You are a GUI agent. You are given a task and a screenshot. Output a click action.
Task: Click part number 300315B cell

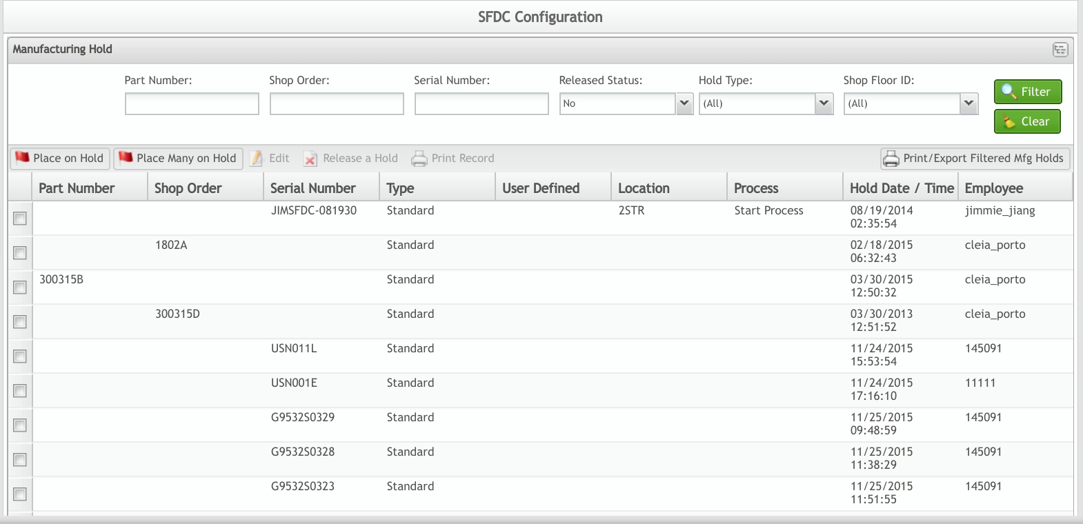click(61, 279)
